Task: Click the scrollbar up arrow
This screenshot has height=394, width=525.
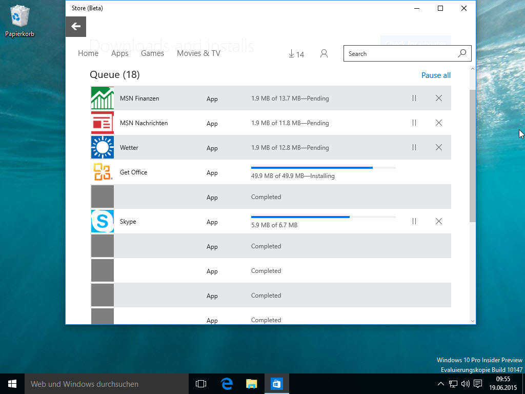Action: (x=473, y=69)
